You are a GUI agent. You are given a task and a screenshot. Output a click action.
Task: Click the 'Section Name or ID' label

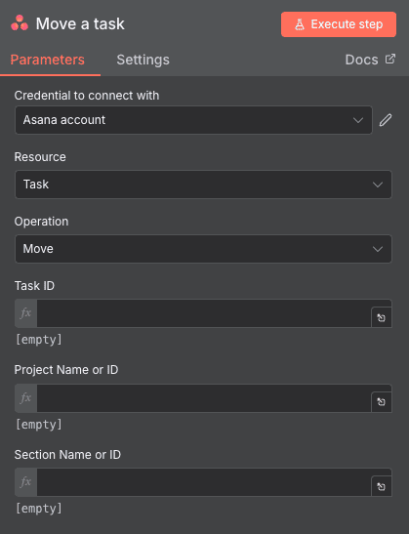[x=67, y=455]
